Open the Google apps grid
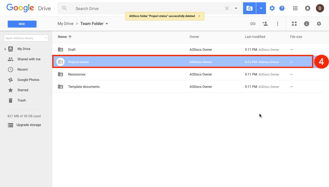 [295, 8]
